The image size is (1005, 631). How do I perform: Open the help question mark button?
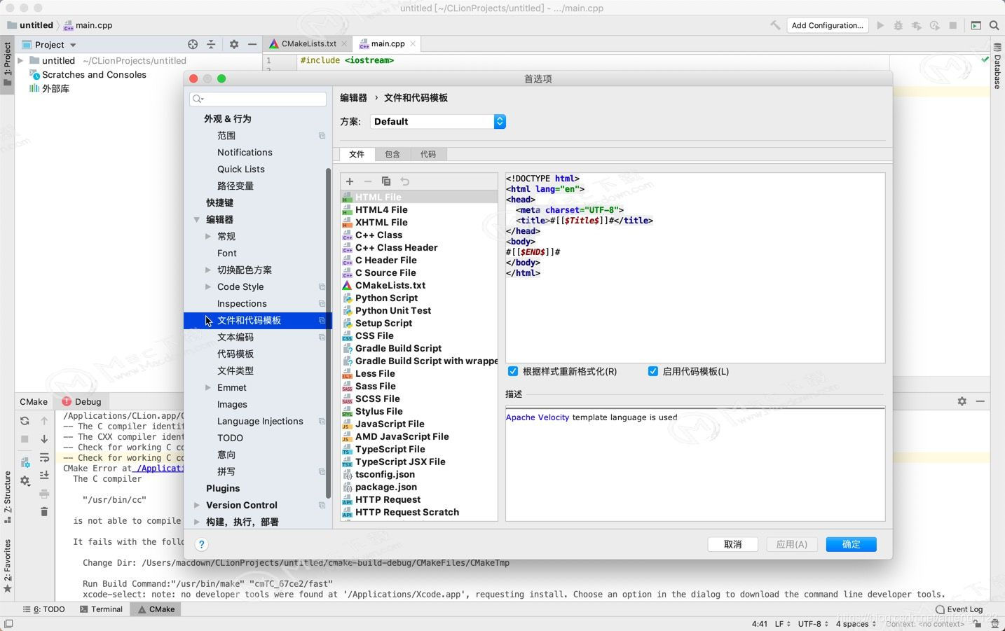[x=202, y=544]
